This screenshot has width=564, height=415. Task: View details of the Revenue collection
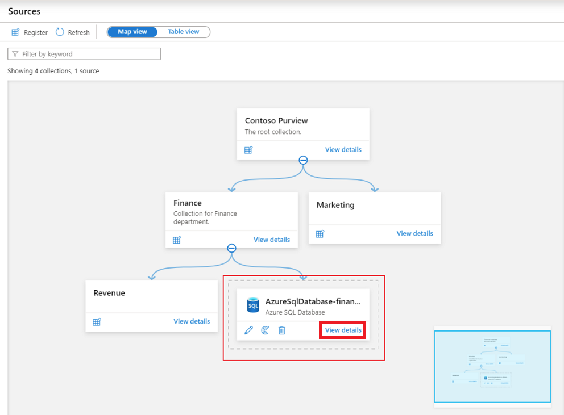pos(192,321)
